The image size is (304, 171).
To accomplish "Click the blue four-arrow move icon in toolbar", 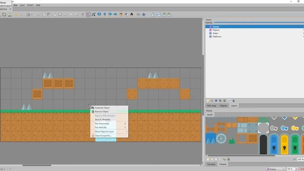I will coord(143,14).
